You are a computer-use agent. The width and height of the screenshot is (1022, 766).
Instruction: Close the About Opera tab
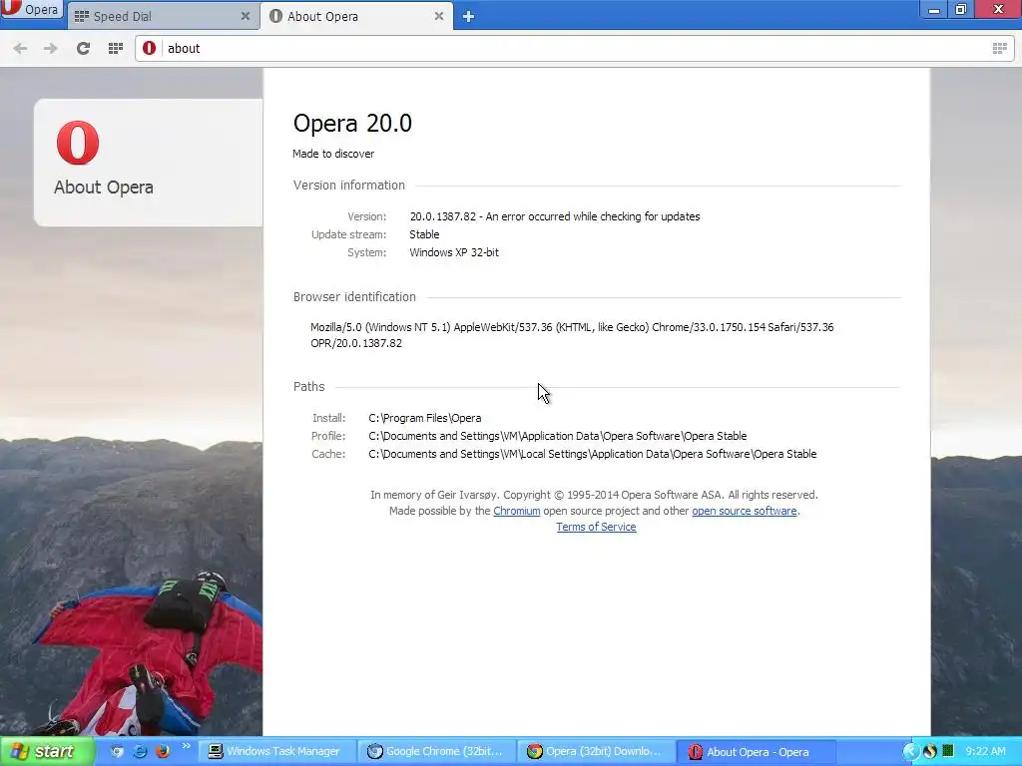point(439,16)
